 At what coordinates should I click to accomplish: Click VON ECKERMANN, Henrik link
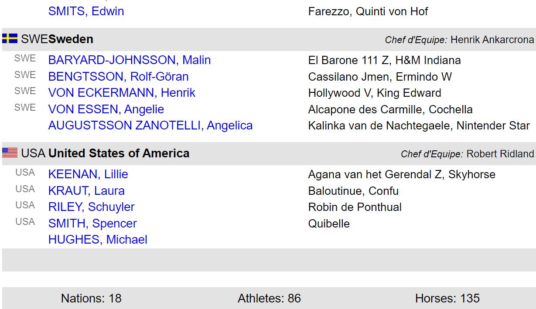tap(122, 93)
